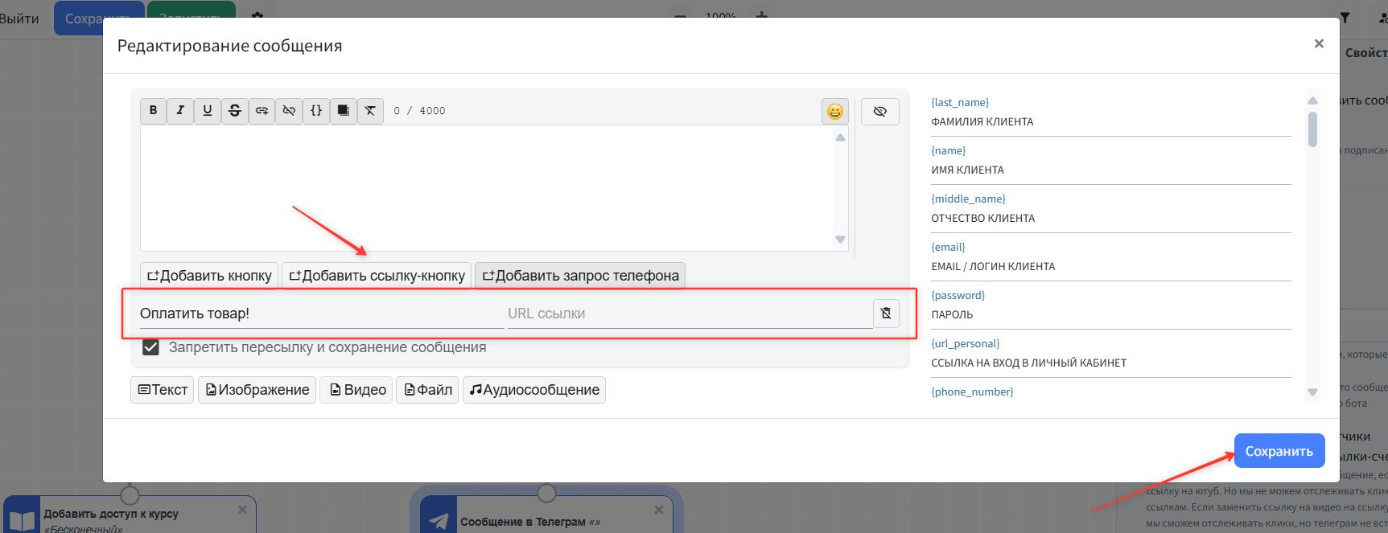Screen dimensions: 1388x533
Task: Apply underline formatting
Action: [208, 111]
